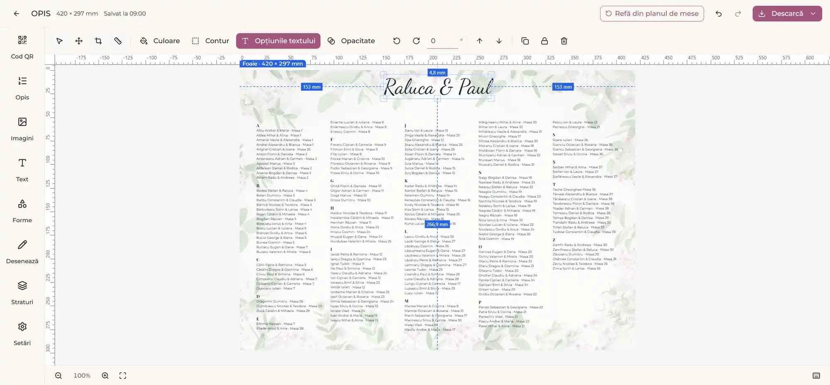Screen dimensions: 830x385
Task: Lock the selected element
Action: pyautogui.click(x=544, y=41)
